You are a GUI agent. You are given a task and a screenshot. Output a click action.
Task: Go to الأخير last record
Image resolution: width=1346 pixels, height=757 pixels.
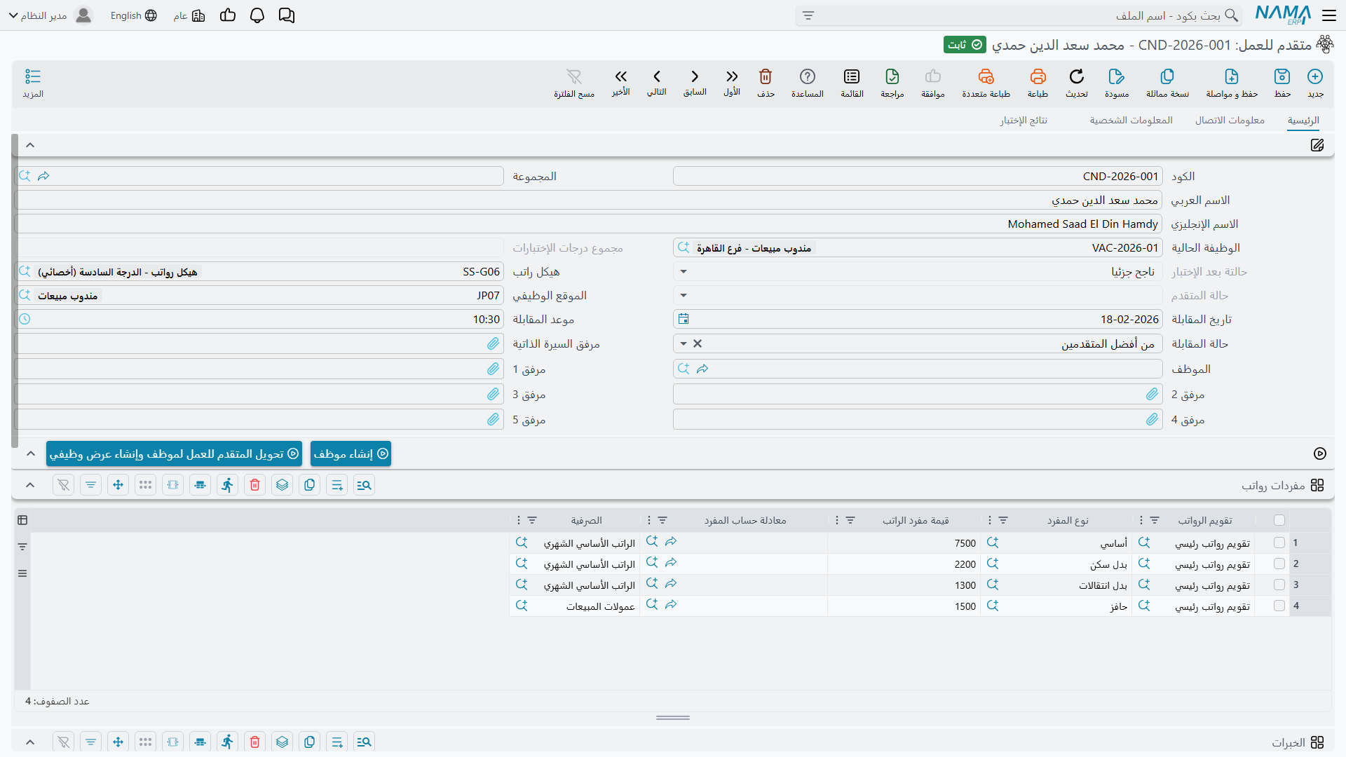(x=620, y=76)
